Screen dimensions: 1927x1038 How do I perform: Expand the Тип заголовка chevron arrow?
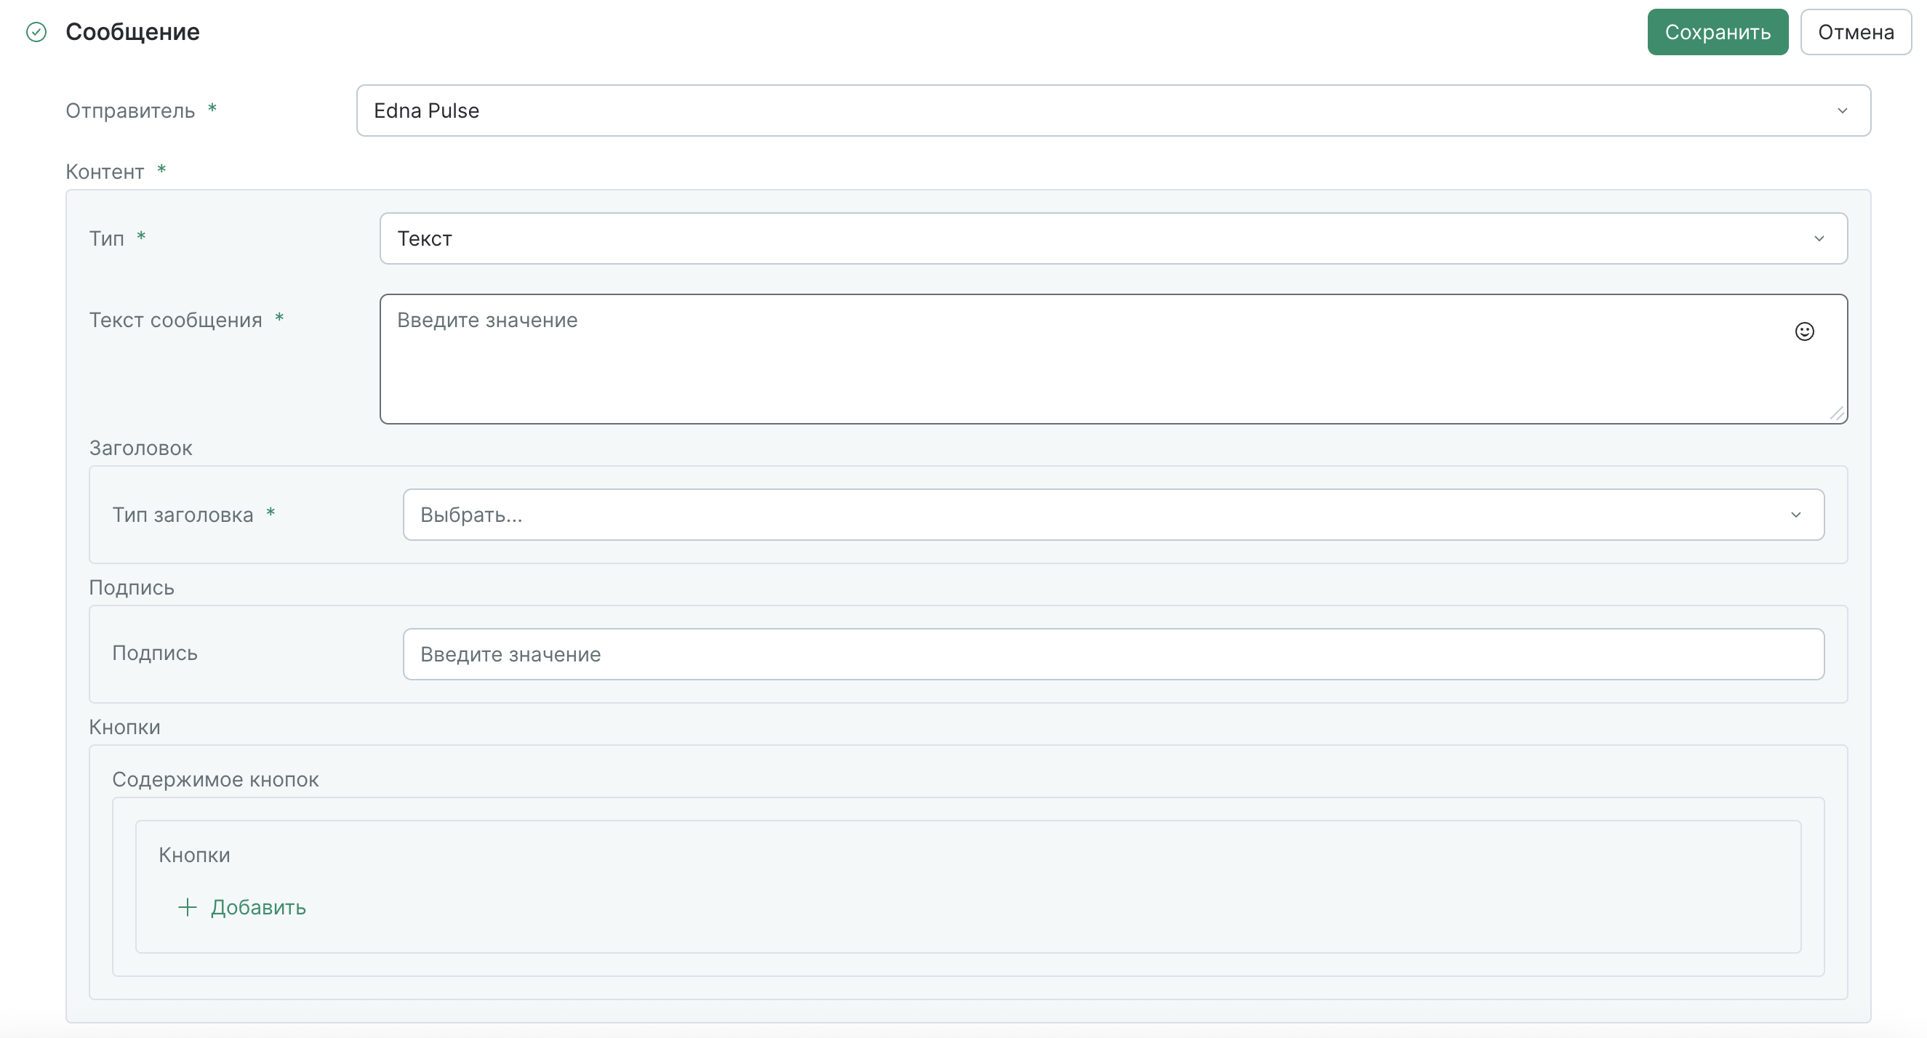(x=1795, y=515)
